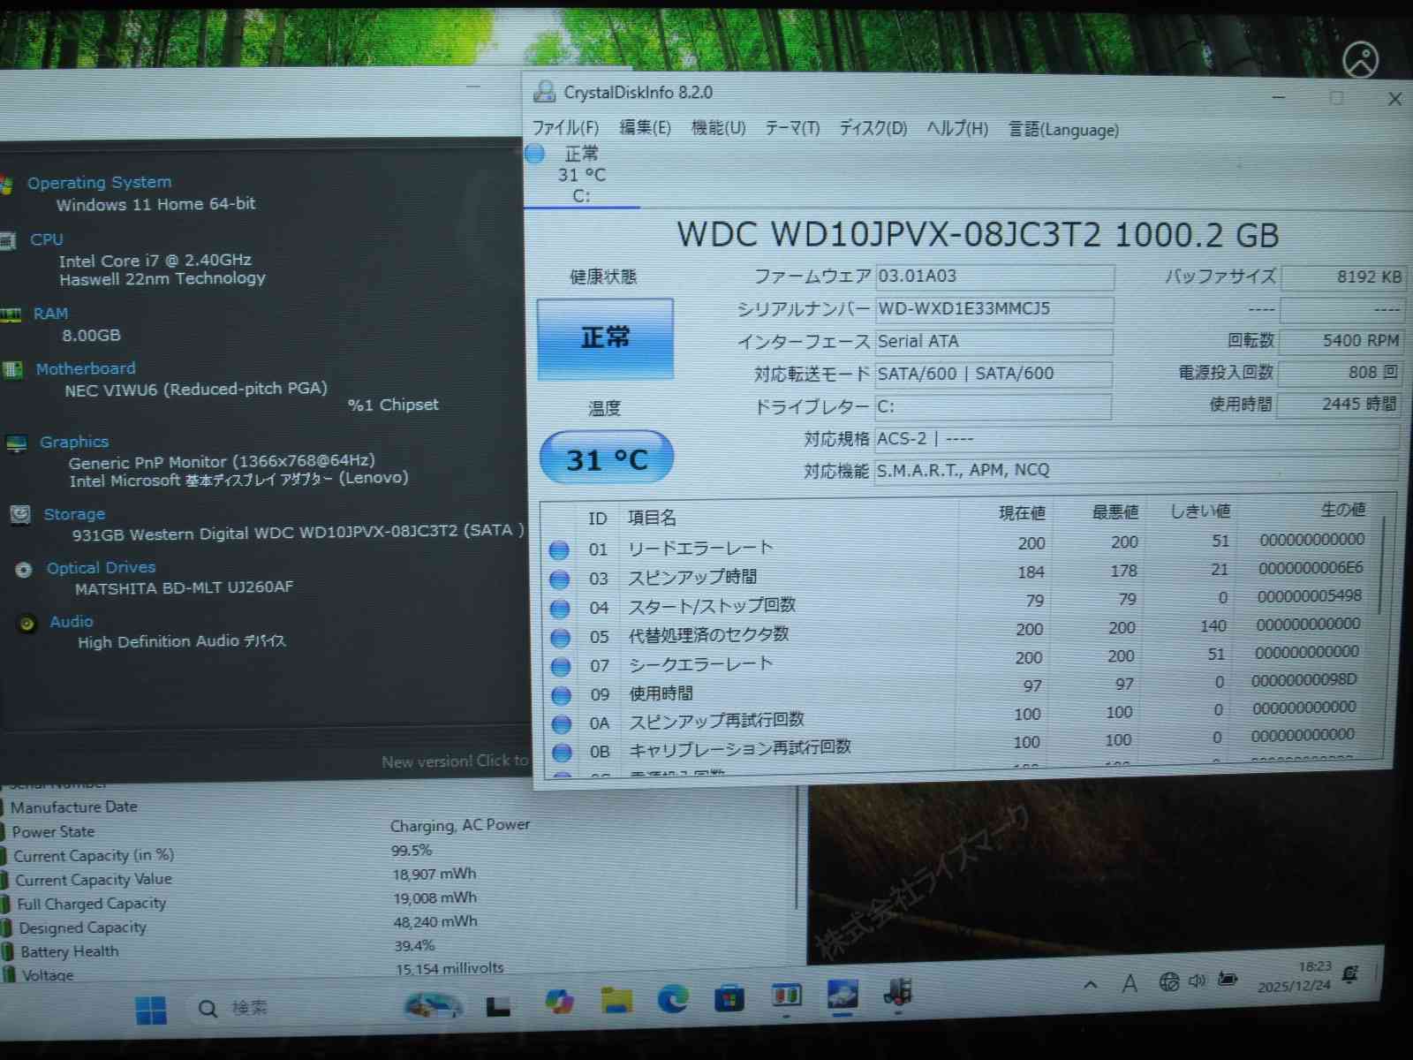Click the blue 正常 health status button
The width and height of the screenshot is (1413, 1060).
[x=605, y=337]
